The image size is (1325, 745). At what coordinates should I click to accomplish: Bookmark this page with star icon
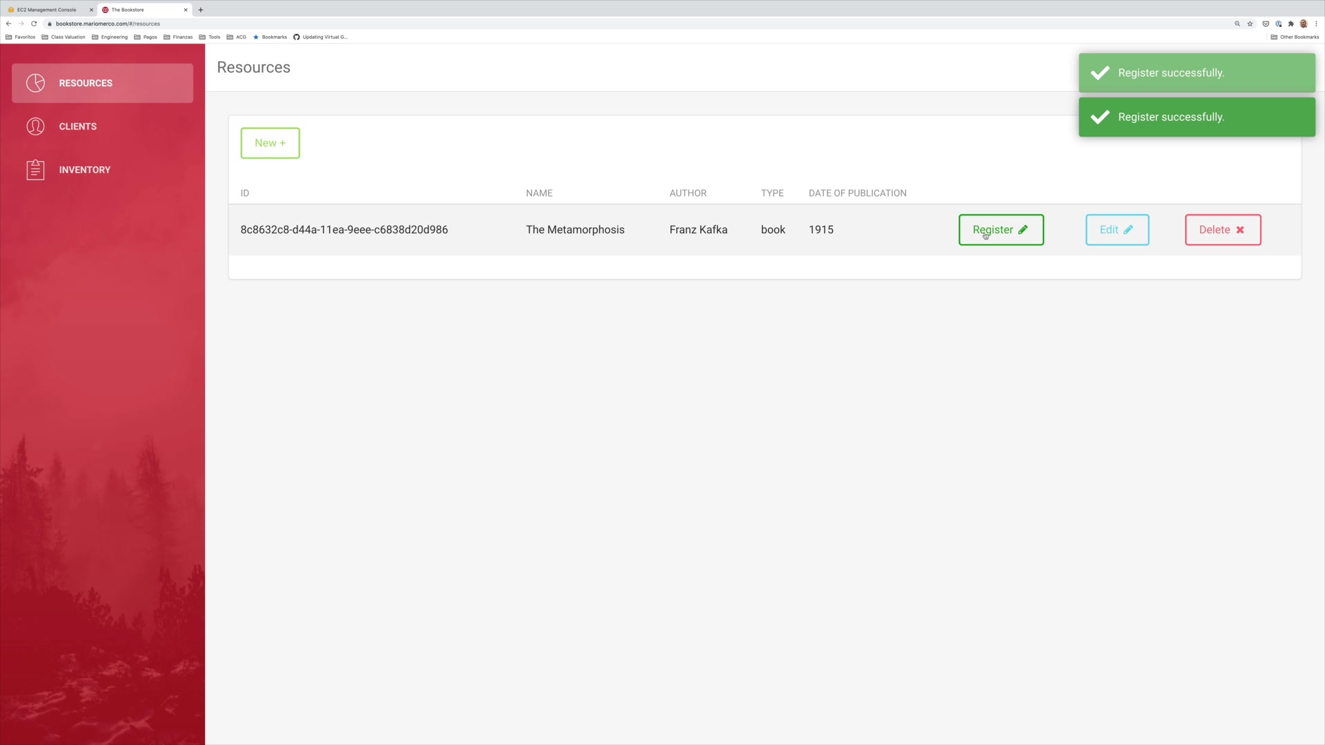pyautogui.click(x=1250, y=23)
